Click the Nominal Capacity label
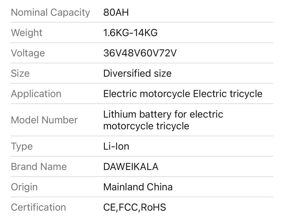The image size is (284, 217). [x=50, y=12]
